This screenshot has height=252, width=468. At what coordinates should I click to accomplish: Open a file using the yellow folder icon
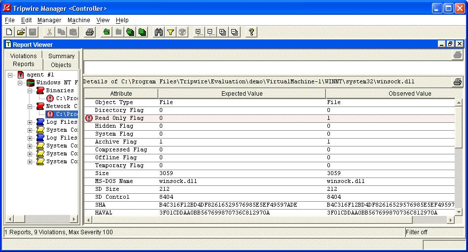click(x=21, y=32)
